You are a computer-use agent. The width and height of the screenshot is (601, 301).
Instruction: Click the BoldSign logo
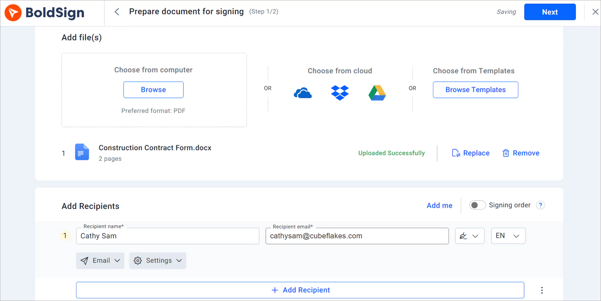44,13
